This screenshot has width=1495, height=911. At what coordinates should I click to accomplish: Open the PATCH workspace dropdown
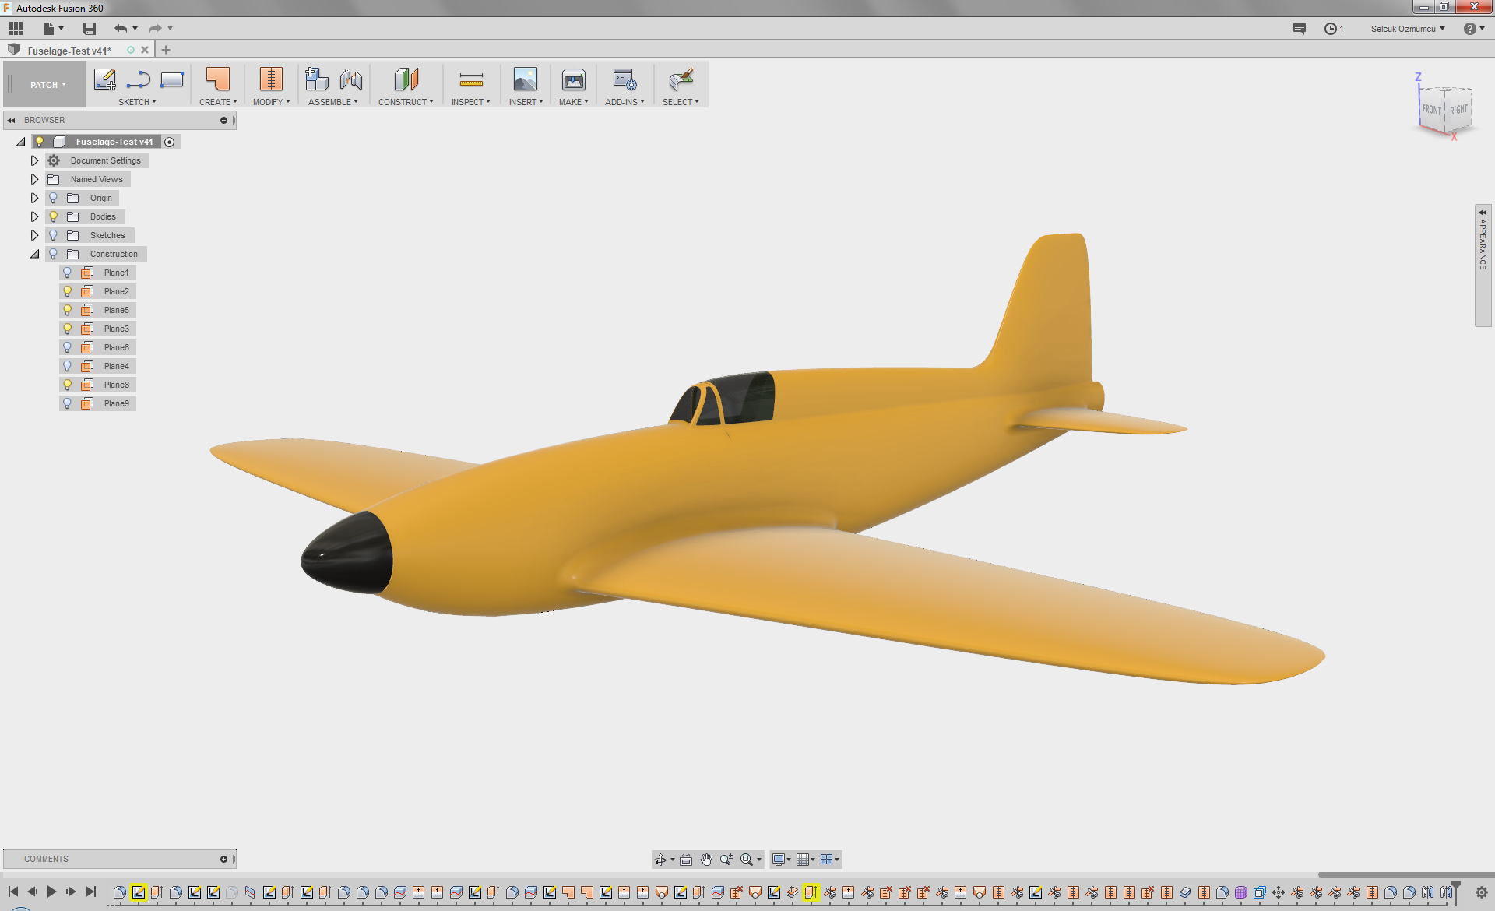(x=47, y=85)
